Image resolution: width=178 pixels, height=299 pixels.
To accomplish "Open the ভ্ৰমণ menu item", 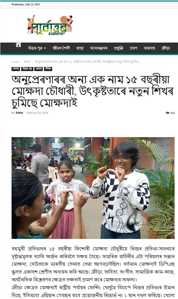I will [x=133, y=48].
